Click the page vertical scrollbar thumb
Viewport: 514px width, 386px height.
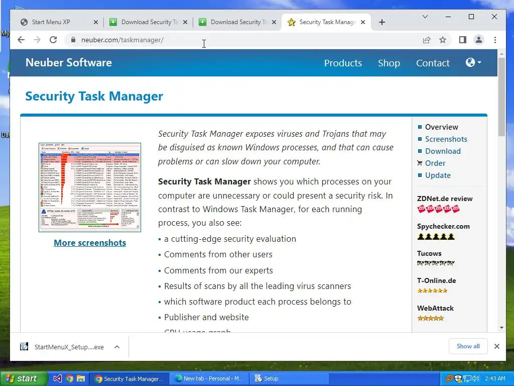coord(501,97)
